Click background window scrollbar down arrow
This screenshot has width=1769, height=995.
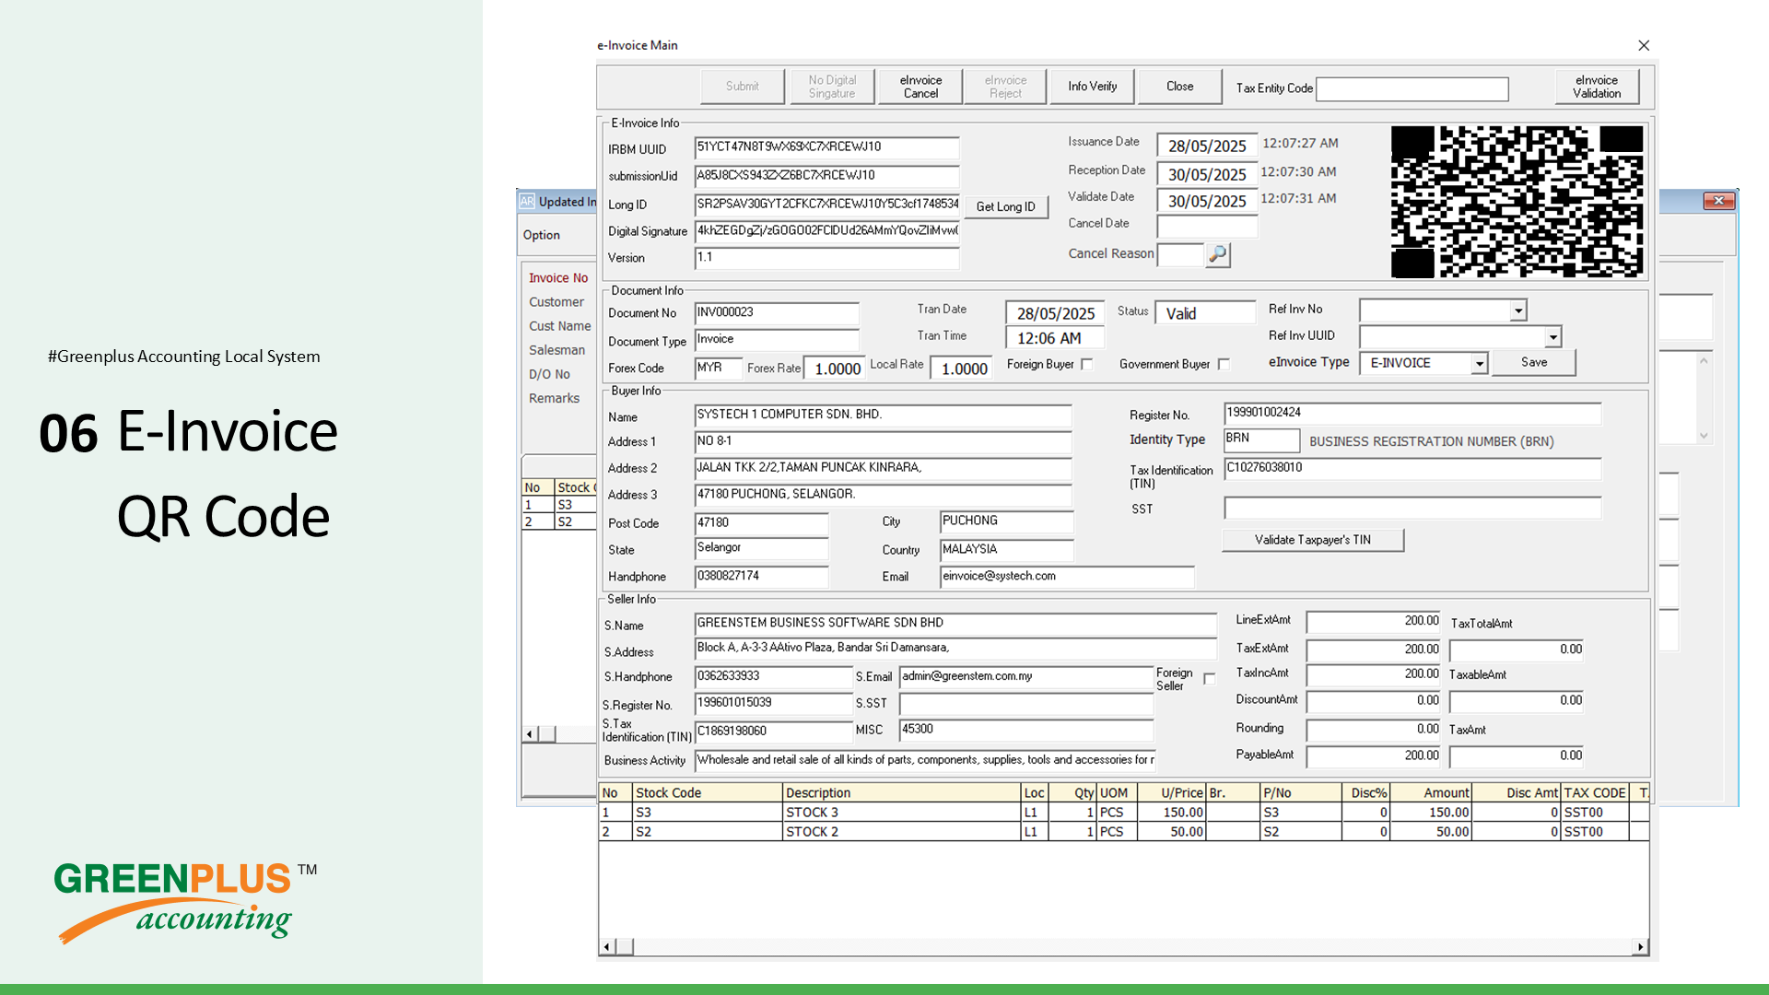coord(1704,436)
